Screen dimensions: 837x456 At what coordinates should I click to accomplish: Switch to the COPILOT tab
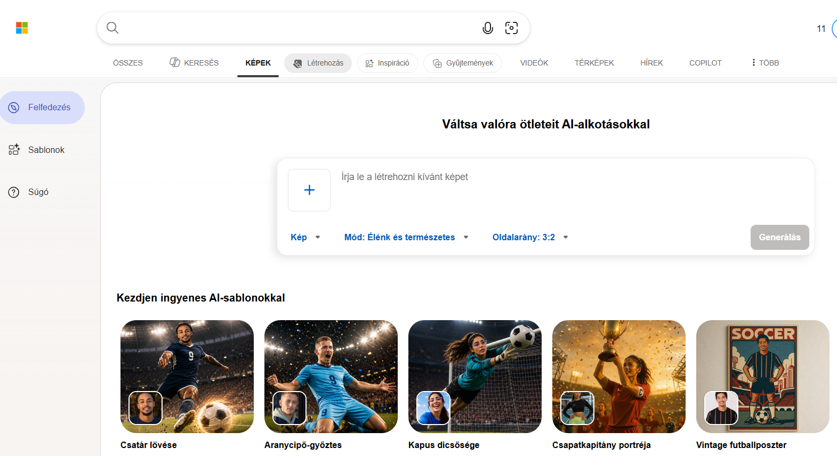[705, 63]
